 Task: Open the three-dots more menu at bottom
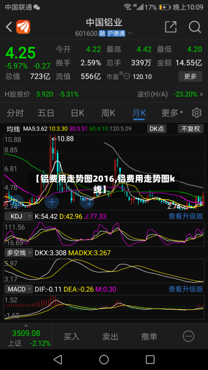[x=188, y=336]
